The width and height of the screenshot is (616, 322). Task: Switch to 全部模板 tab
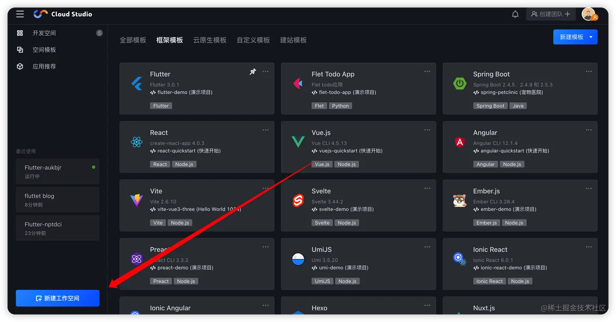[x=133, y=40]
